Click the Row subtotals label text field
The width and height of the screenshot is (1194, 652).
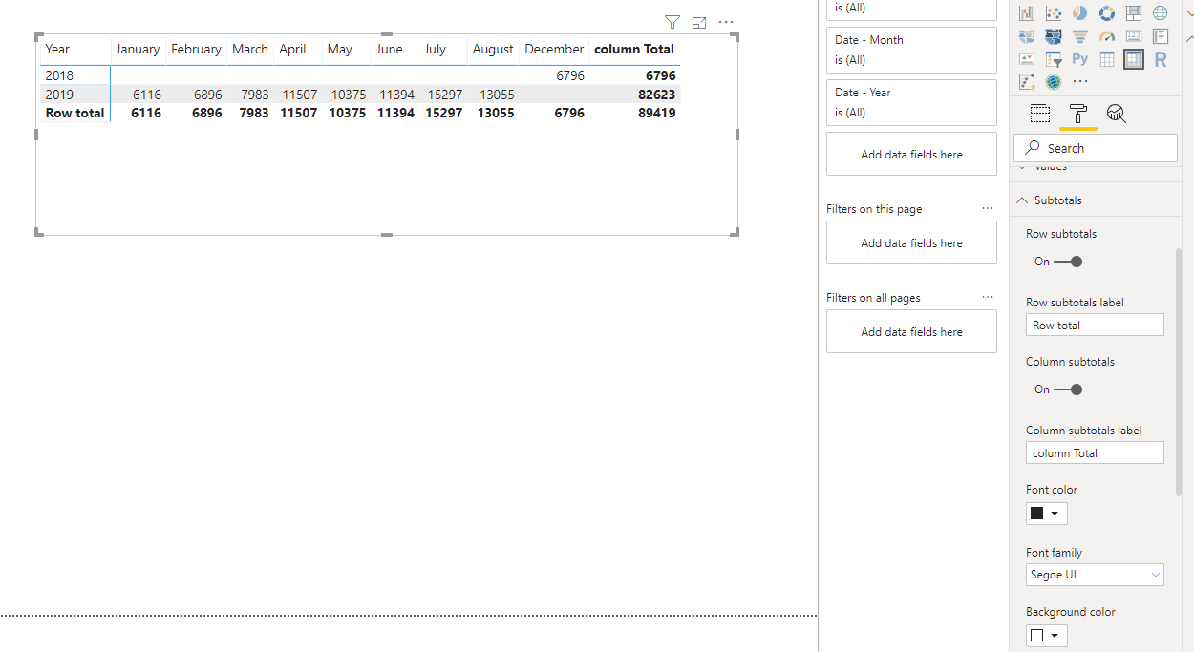coord(1095,325)
